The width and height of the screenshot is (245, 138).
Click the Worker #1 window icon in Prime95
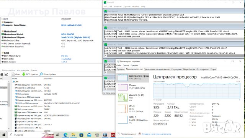[x=106, y=28]
